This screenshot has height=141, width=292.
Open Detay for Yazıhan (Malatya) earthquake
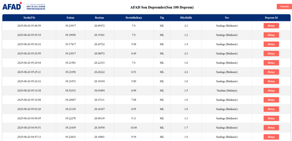[x=271, y=91]
